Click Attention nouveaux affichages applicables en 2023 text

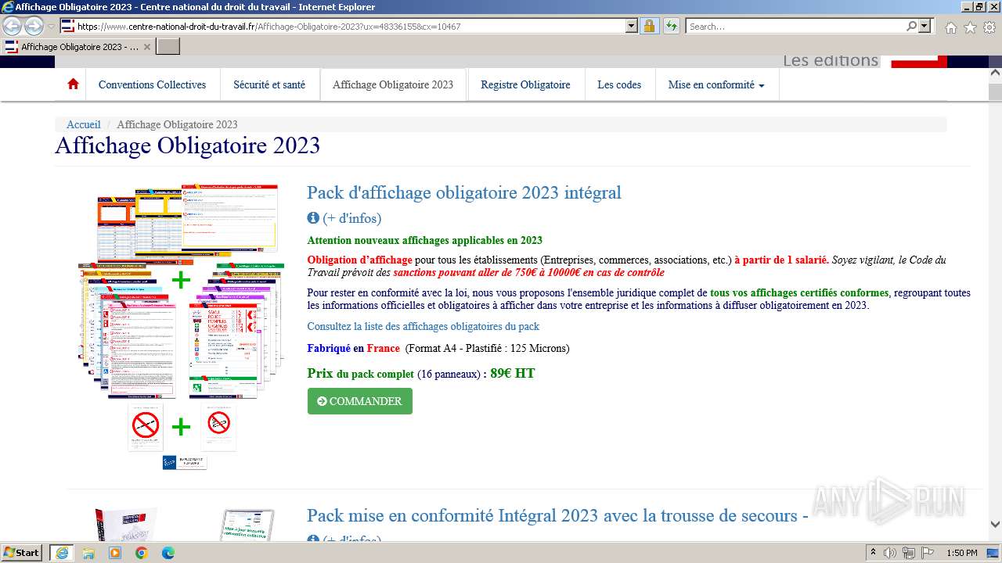[x=424, y=240]
